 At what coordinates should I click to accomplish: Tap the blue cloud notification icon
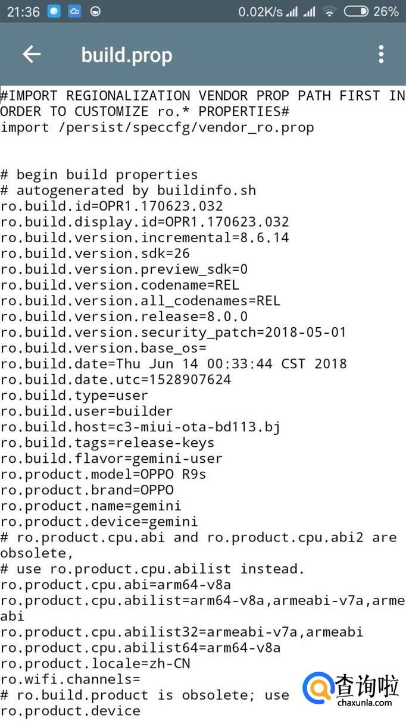[74, 11]
